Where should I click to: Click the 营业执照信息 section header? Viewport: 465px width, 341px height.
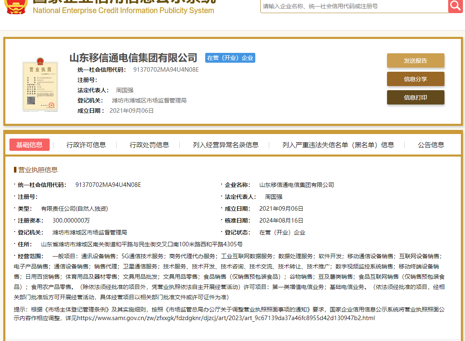tap(38, 170)
